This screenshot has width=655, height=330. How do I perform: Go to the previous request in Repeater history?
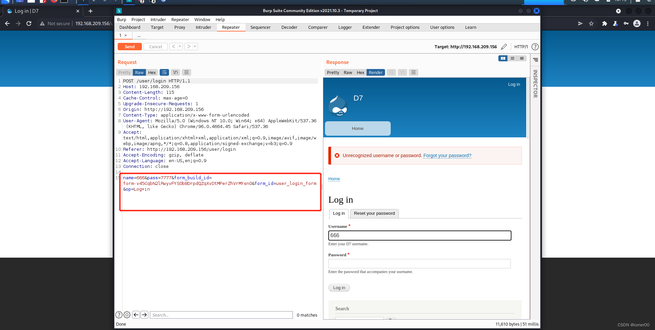point(173,47)
